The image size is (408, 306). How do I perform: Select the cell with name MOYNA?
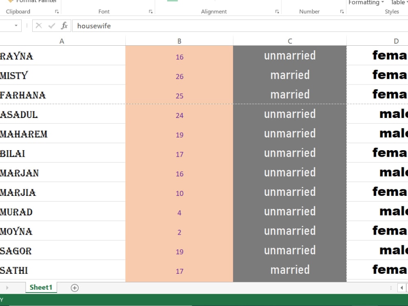[62, 231]
